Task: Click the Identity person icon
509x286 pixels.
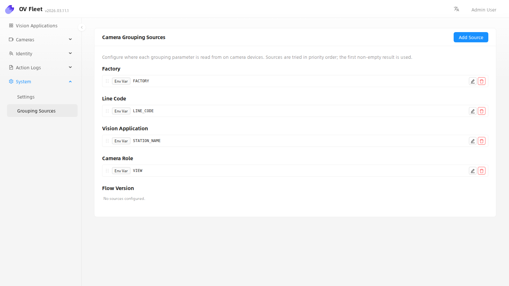Action: (11, 53)
